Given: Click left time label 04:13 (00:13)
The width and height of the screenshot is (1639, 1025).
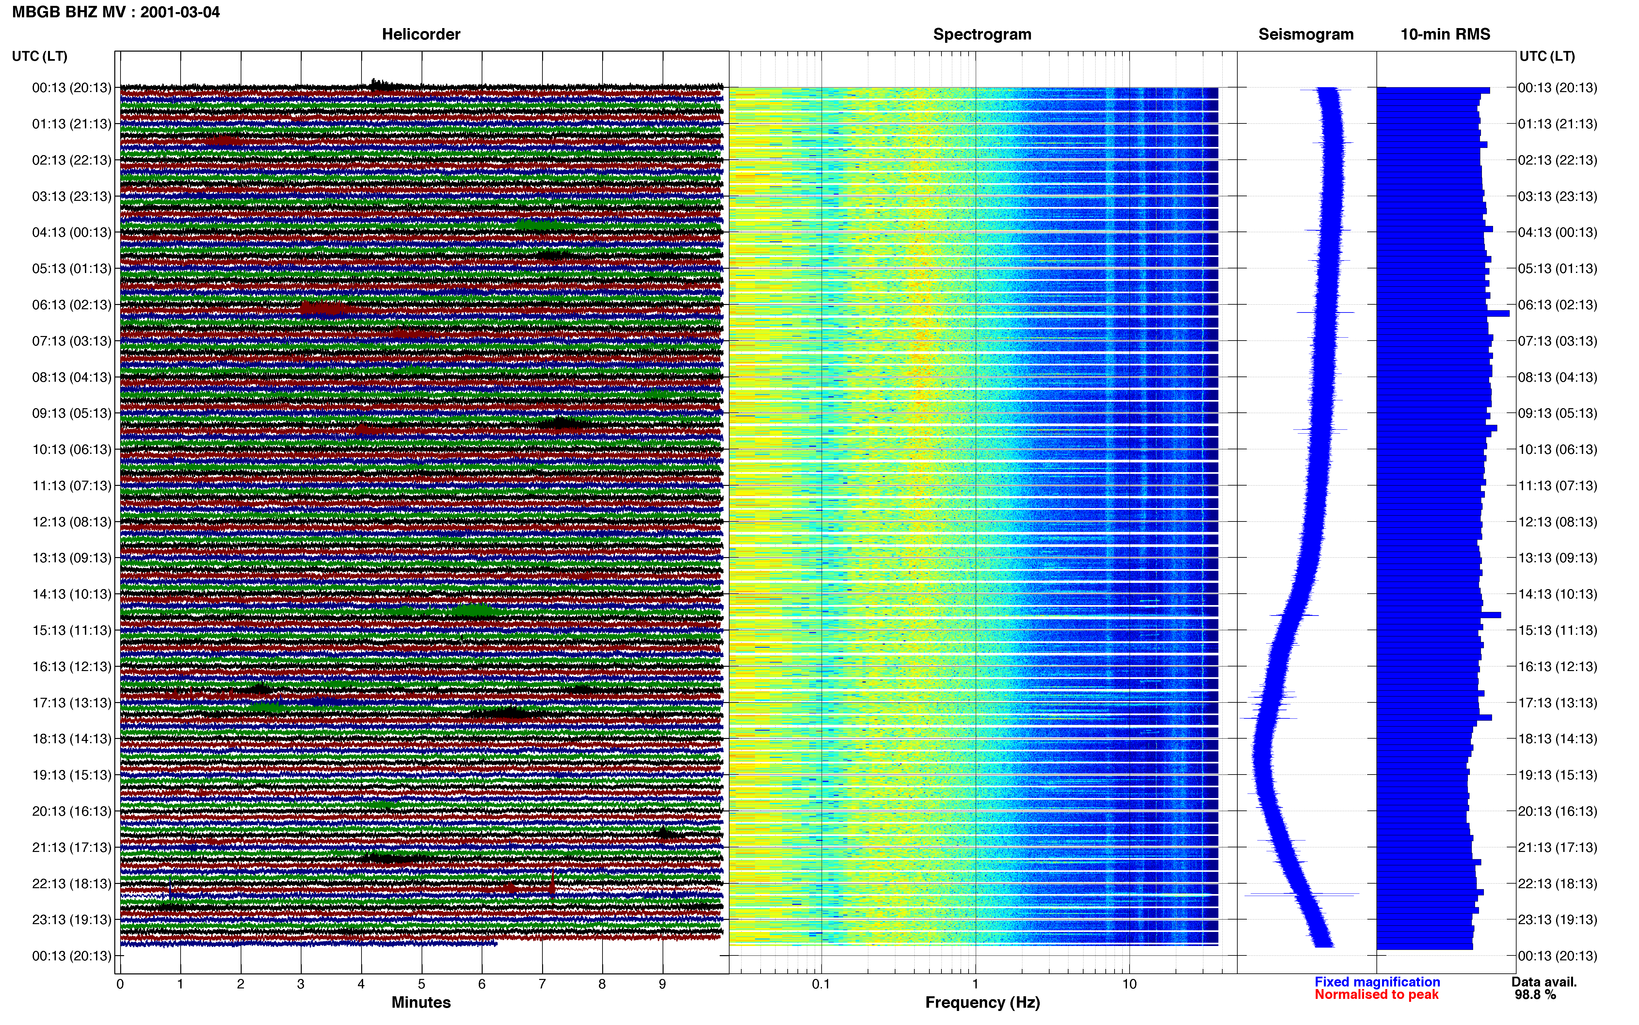Looking at the screenshot, I should (72, 232).
